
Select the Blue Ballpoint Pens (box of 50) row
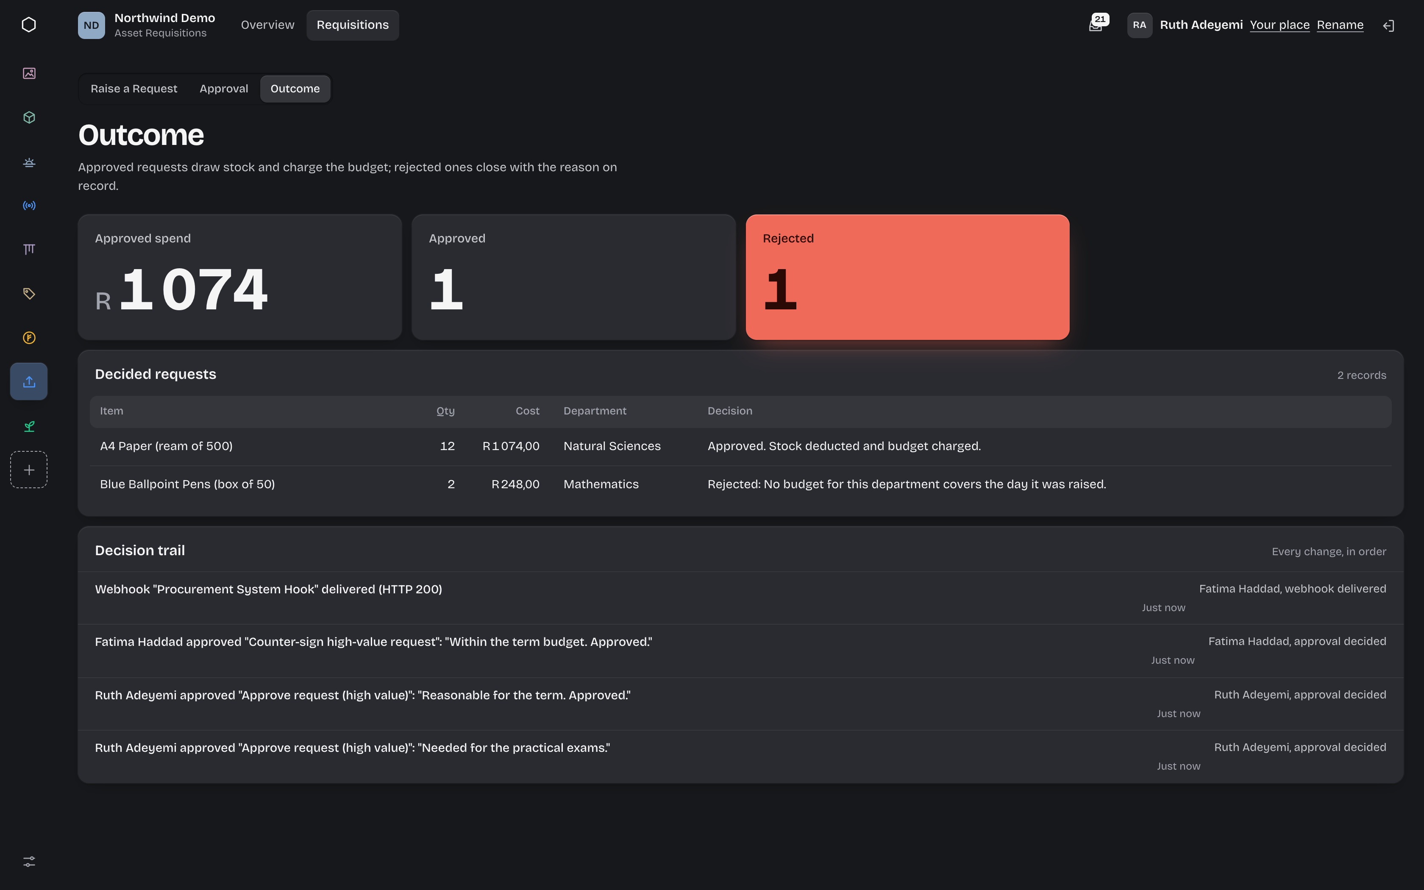pos(740,484)
